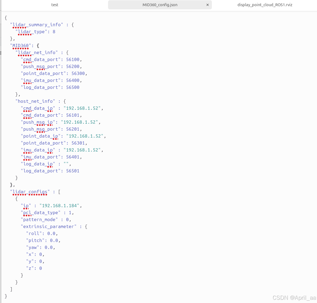Select the MID360_config.json tab

[x=160, y=5]
